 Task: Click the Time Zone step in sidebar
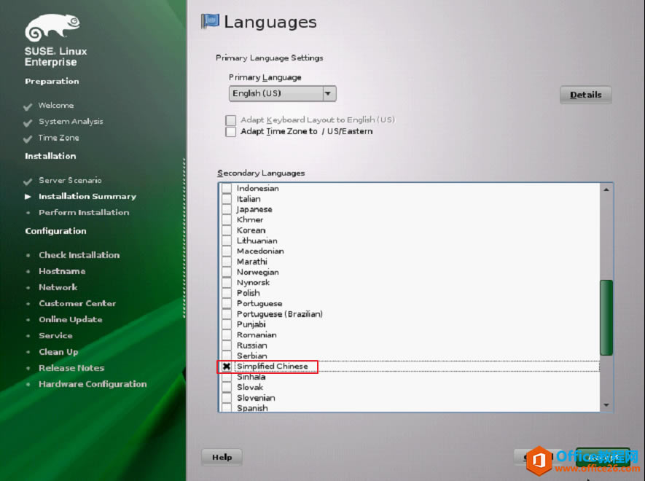point(59,138)
